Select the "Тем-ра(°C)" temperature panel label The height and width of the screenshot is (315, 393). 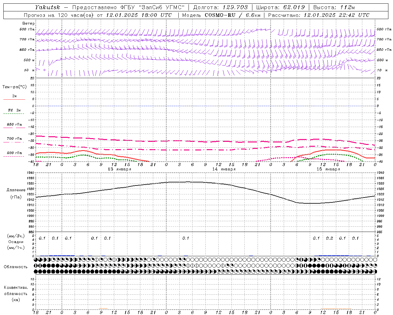pyautogui.click(x=14, y=87)
